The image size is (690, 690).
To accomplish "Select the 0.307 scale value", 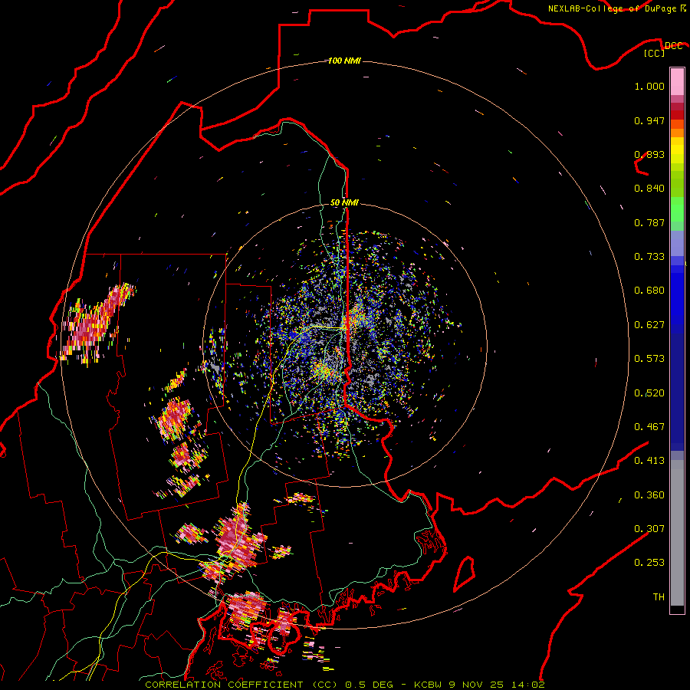I will (x=649, y=529).
